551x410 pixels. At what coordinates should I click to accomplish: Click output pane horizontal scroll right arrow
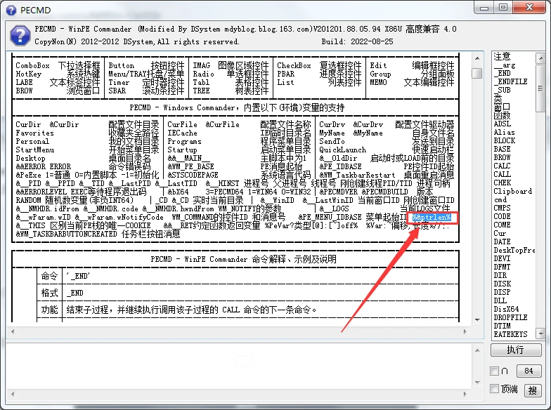click(465, 394)
